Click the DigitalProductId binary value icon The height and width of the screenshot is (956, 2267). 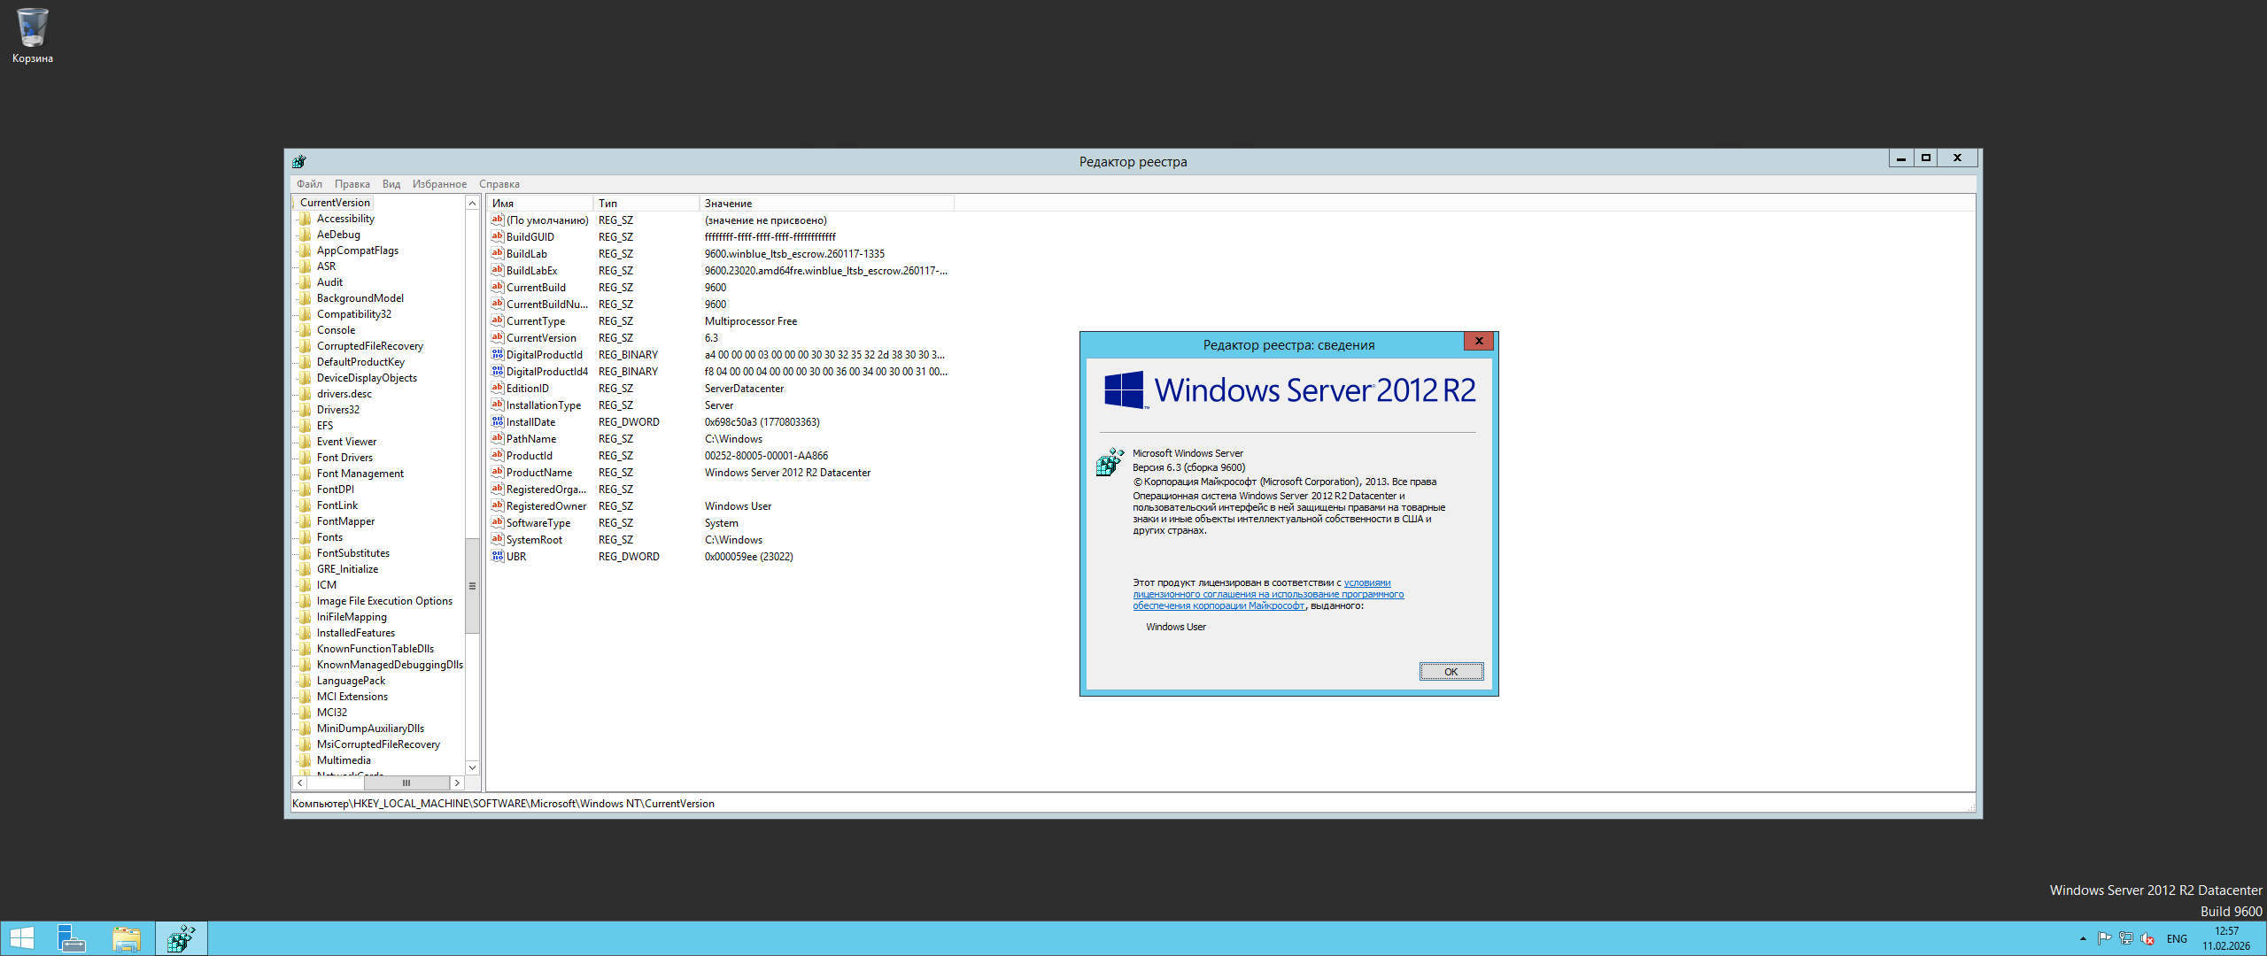coord(498,355)
